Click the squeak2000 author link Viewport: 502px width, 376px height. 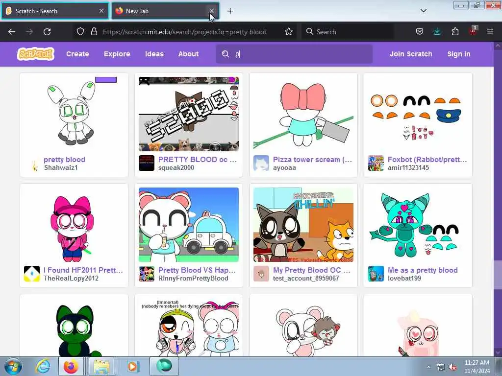click(x=176, y=167)
